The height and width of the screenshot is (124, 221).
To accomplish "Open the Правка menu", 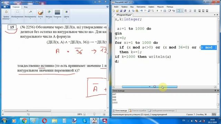I will pos(124,7).
